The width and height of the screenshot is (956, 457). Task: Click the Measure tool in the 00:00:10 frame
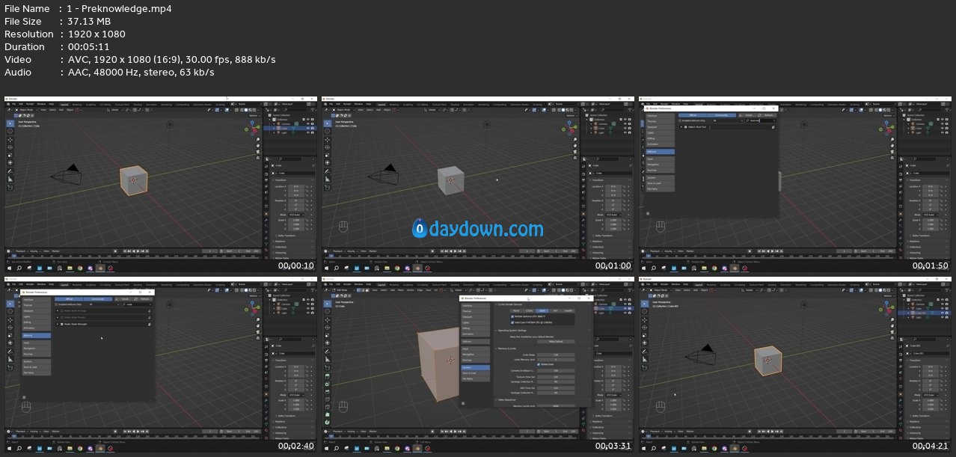(10, 180)
